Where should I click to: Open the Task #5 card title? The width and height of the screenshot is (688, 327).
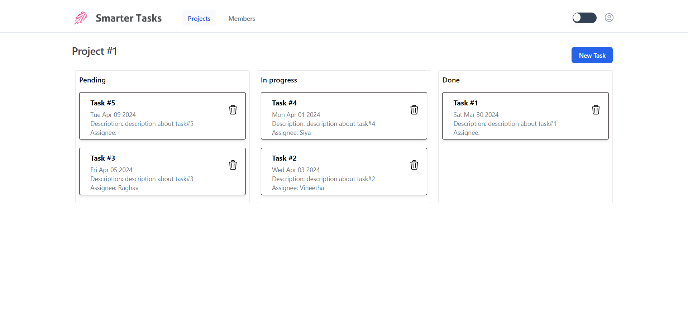102,103
